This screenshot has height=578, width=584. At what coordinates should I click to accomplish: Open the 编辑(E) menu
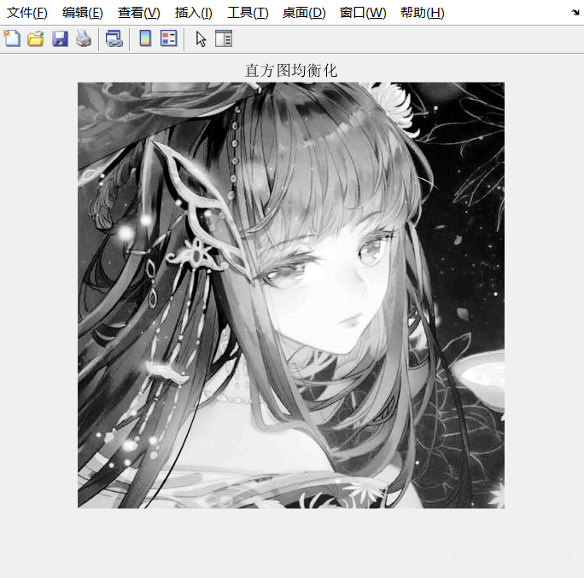click(82, 13)
